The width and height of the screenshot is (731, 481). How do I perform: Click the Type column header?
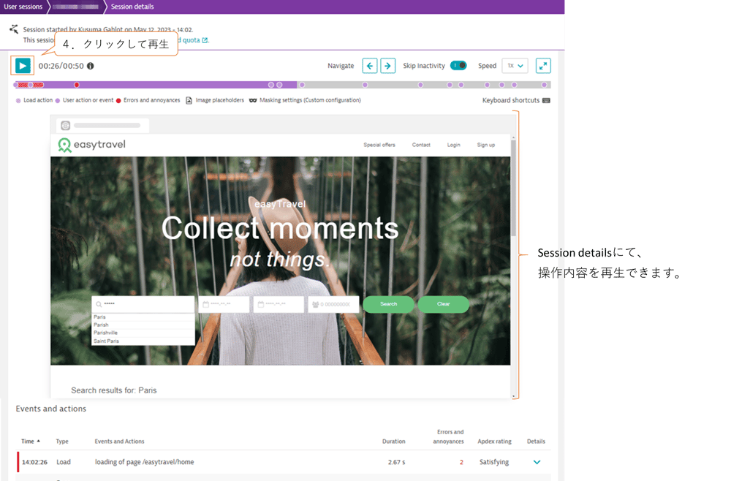pos(62,442)
